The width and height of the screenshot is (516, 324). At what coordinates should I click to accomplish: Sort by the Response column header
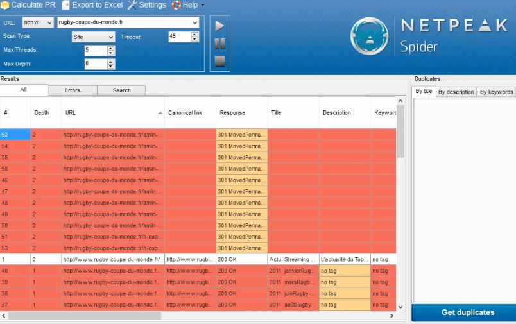coord(241,112)
